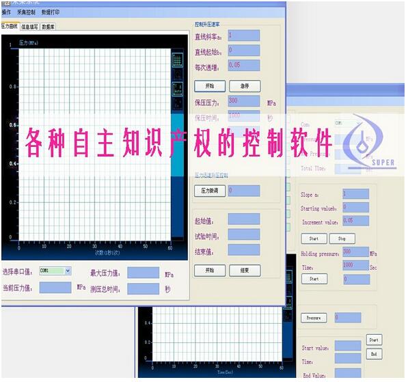The image size is (408, 382).
Task: Focus the 保压压力 field showing 300
Action: 244,101
